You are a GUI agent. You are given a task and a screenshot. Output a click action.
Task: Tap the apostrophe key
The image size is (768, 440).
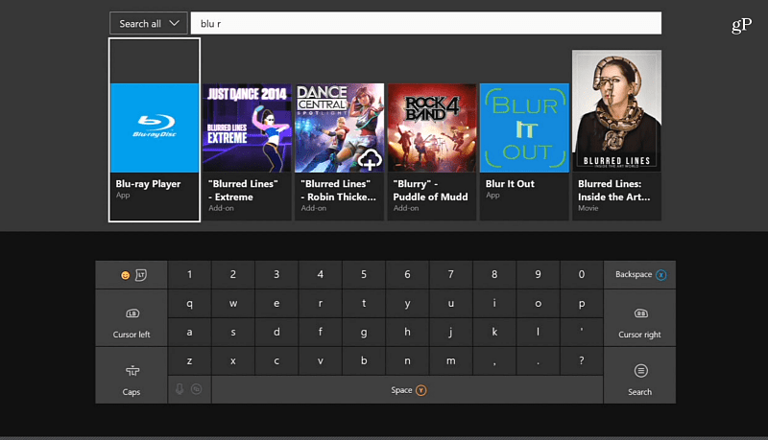coord(582,333)
